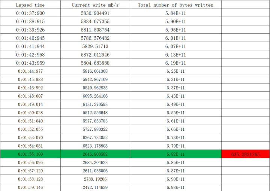
Task: Select time cell 0:01:53:070
Action: point(30,137)
